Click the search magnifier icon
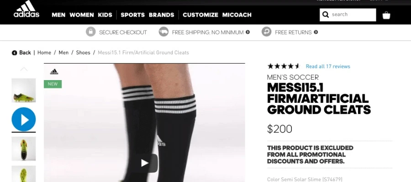This screenshot has height=182, width=411. [x=326, y=15]
